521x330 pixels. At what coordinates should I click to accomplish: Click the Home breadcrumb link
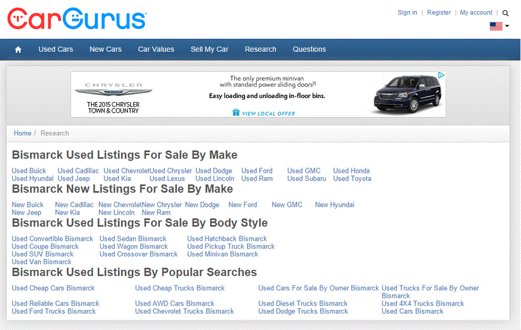[x=22, y=133]
